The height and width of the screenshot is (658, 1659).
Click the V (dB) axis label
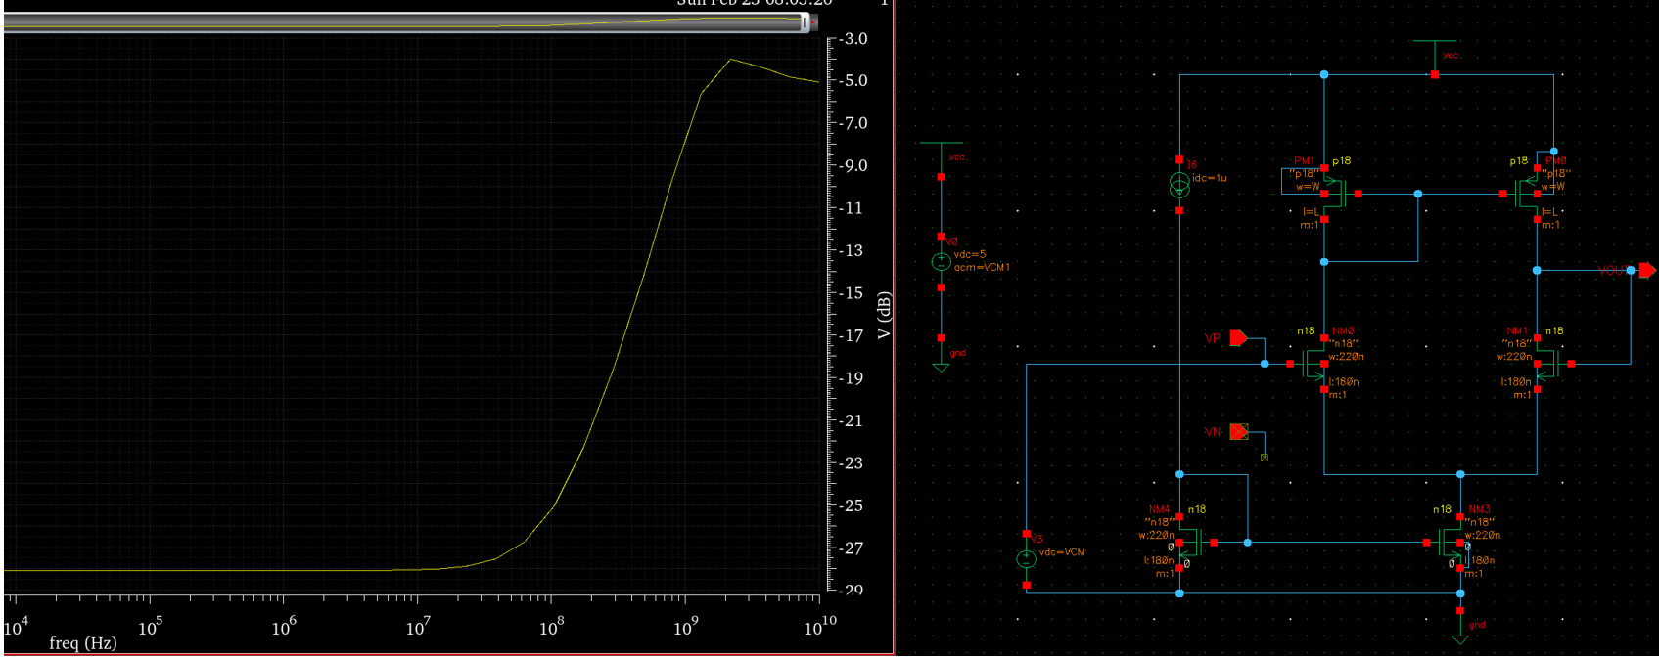(x=884, y=315)
